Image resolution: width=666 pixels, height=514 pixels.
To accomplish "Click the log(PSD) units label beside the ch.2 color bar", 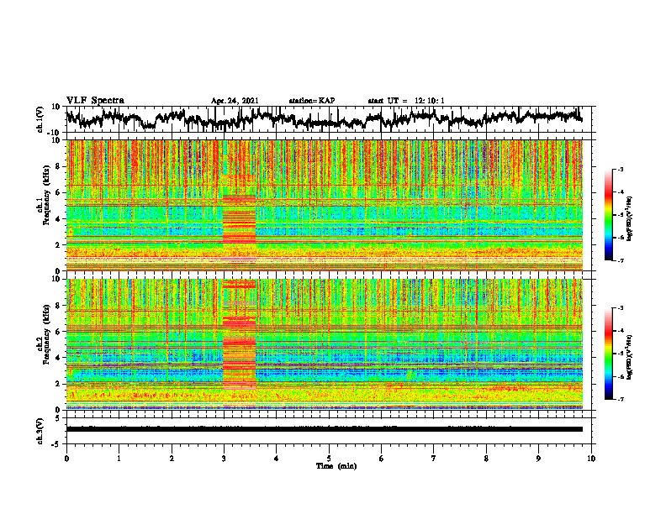I will 630,358.
